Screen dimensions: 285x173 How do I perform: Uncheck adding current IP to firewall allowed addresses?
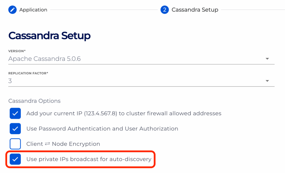point(15,113)
